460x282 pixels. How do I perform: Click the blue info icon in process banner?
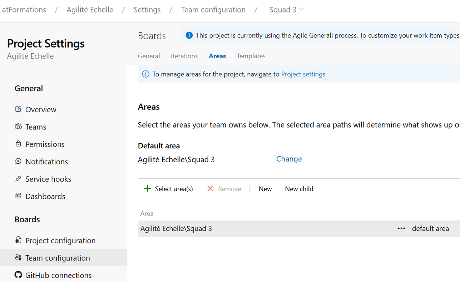pyautogui.click(x=189, y=35)
